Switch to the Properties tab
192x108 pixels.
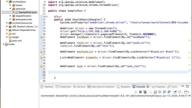[x=63, y=87]
